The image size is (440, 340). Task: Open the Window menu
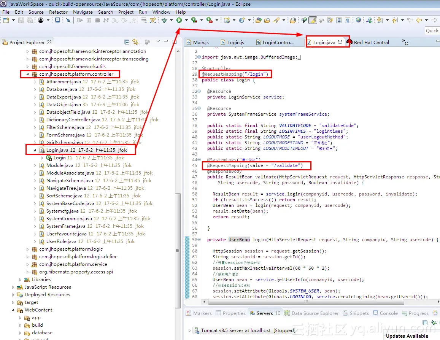[161, 12]
